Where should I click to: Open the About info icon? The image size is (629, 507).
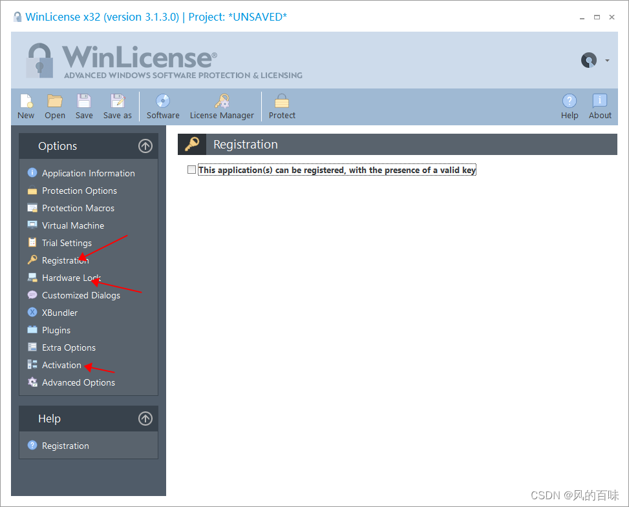600,101
